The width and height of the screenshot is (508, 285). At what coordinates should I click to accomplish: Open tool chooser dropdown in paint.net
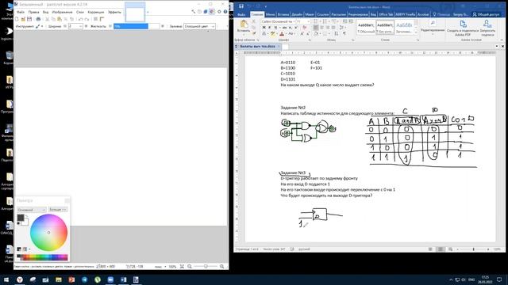[39, 26]
